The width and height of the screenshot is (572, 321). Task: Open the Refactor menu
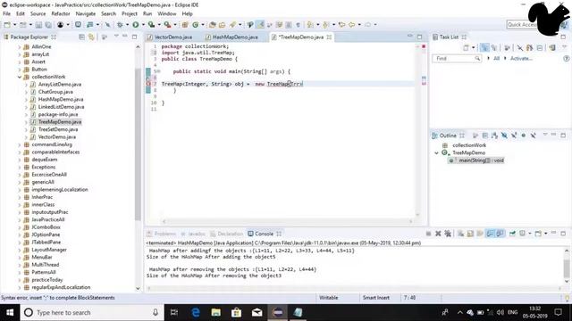pos(61,14)
